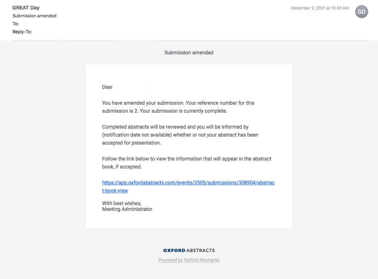Click the 'book, if accepted.' line
Viewport: 378px width, 279px height.
[122, 167]
